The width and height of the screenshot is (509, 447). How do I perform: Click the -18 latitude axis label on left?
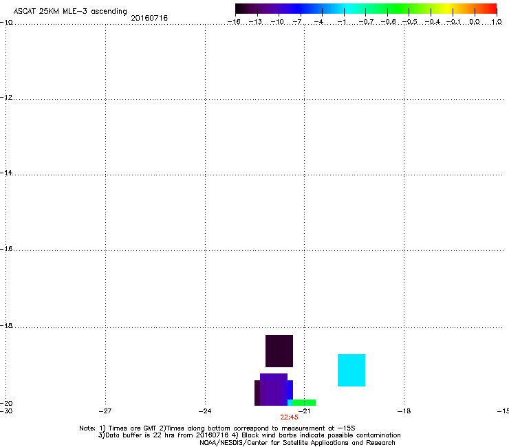(x=6, y=325)
